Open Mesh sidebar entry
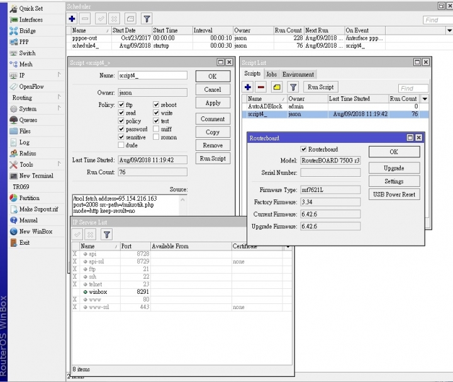 26,64
